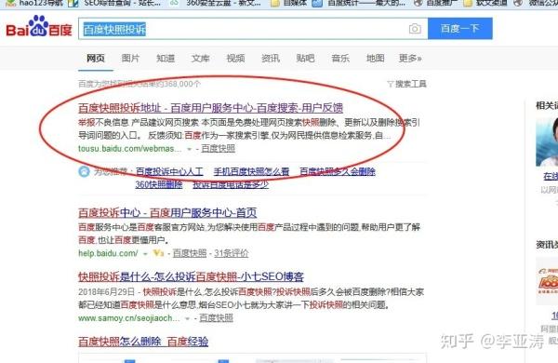The image size is (558, 363).
Task: Open 自媒体 bookmark folder
Action: tap(289, 3)
